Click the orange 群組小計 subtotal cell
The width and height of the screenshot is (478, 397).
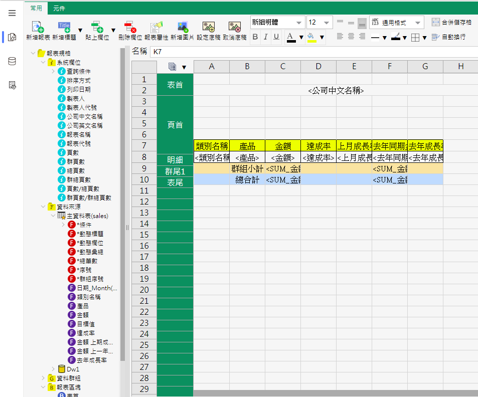(247, 168)
